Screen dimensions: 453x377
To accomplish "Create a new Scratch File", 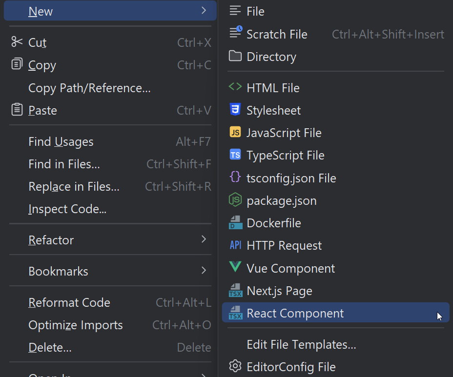I will 277,34.
